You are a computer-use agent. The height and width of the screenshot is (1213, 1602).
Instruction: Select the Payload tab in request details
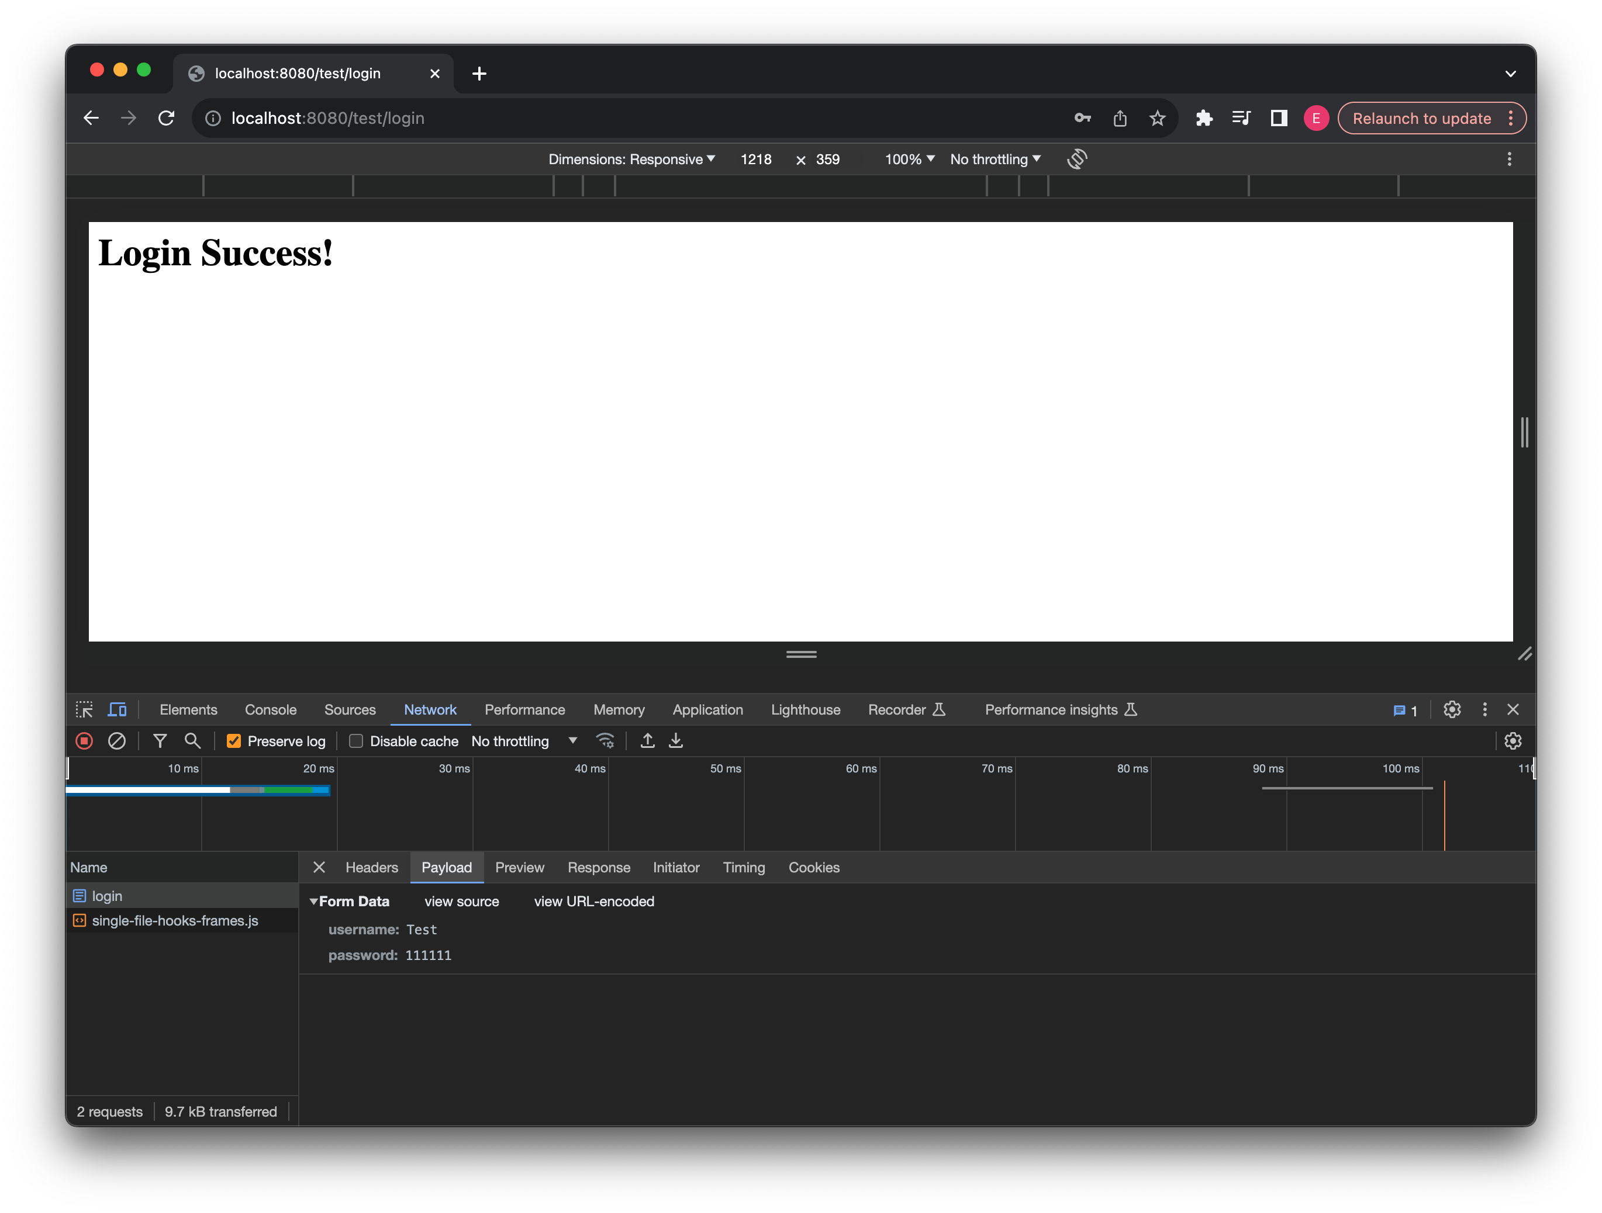[x=446, y=867]
